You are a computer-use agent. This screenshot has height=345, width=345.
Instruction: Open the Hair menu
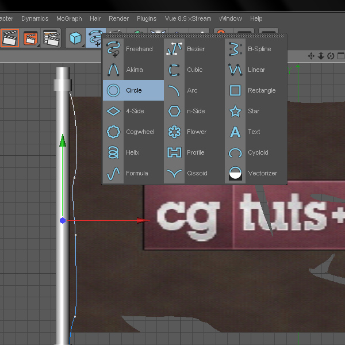click(x=95, y=19)
